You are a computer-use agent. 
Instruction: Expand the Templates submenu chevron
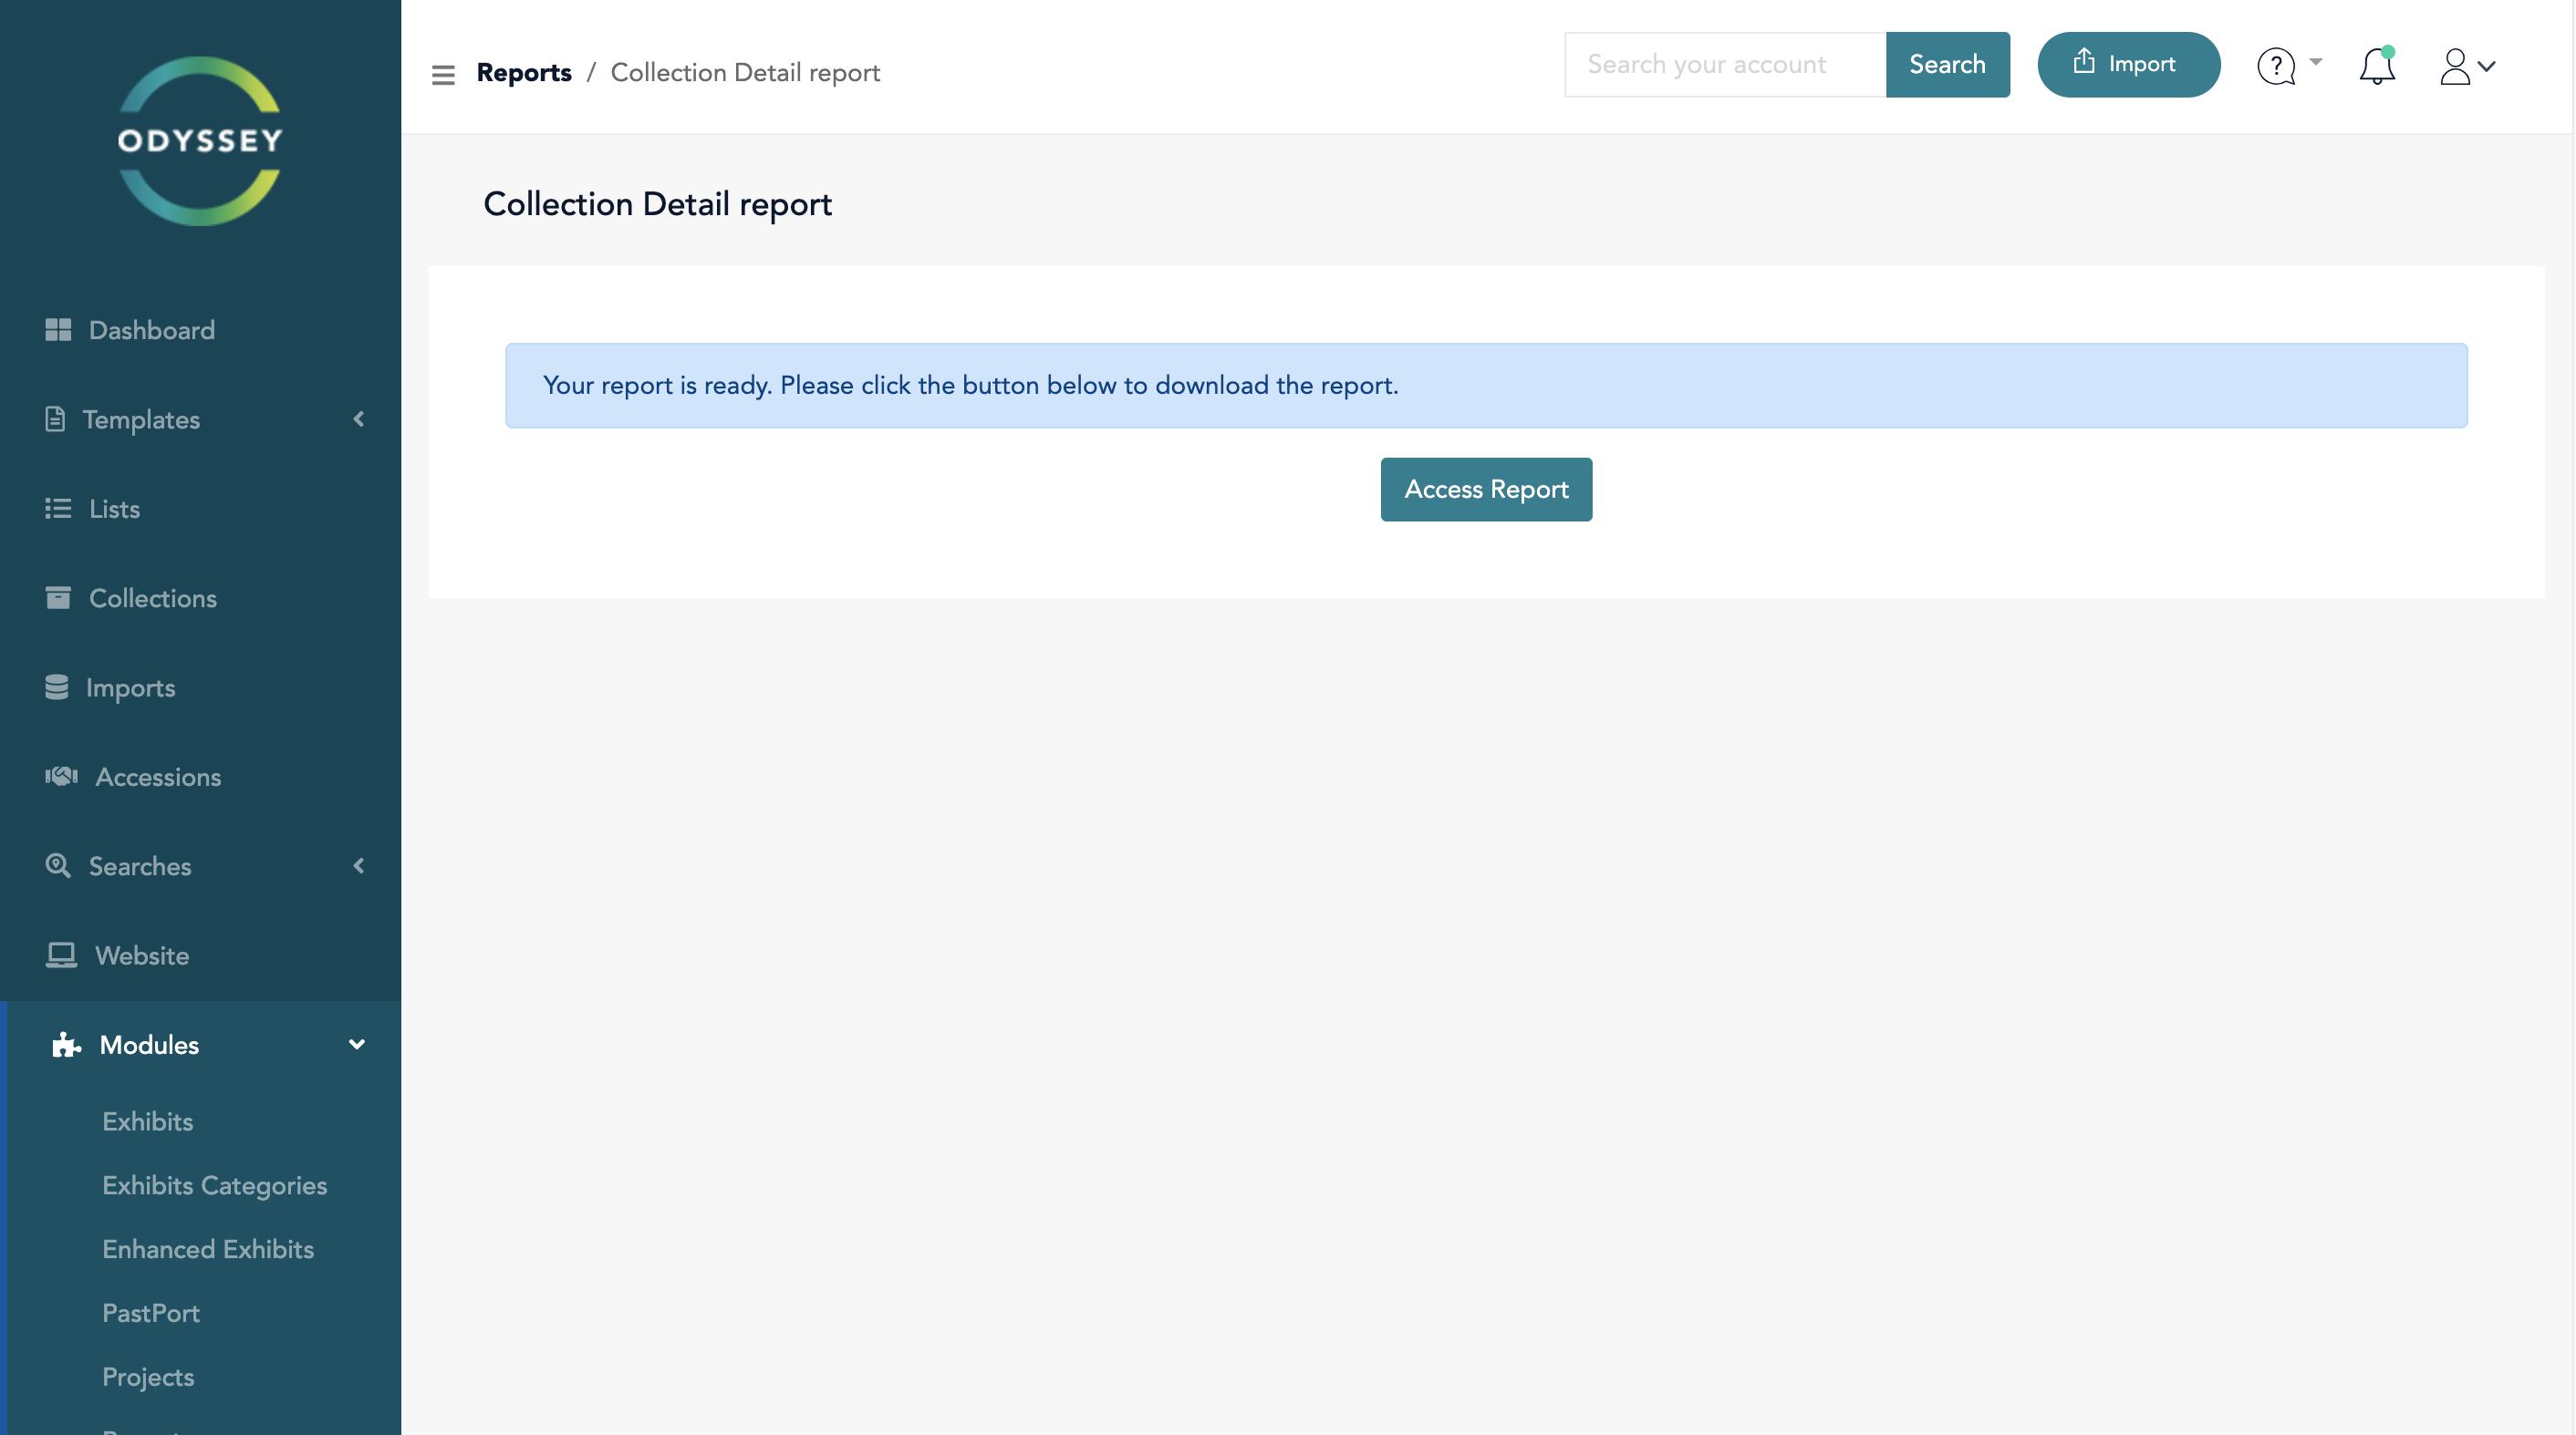[359, 419]
